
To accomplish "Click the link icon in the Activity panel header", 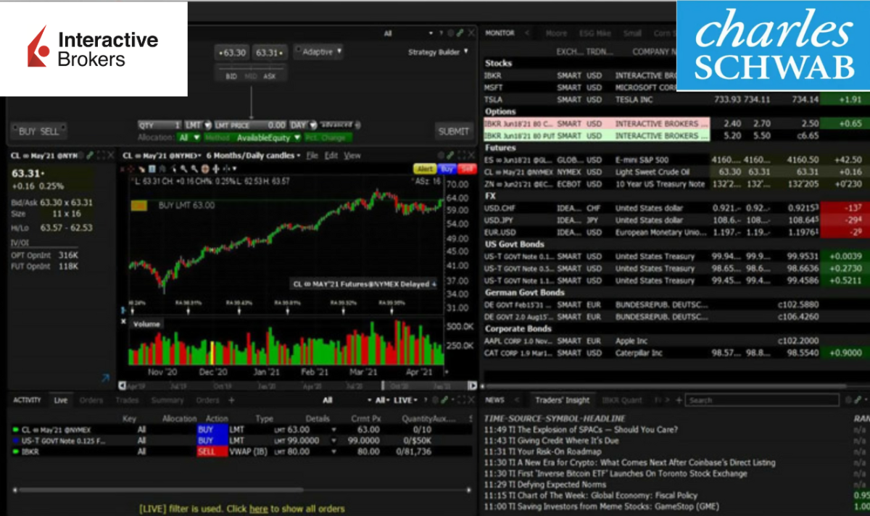I will pos(445,400).
